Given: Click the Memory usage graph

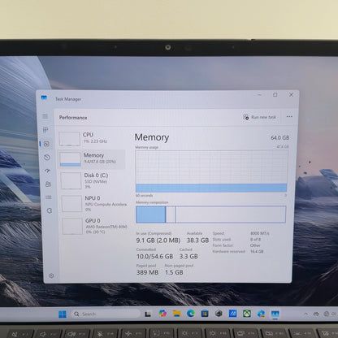Looking at the screenshot, I should point(211,171).
